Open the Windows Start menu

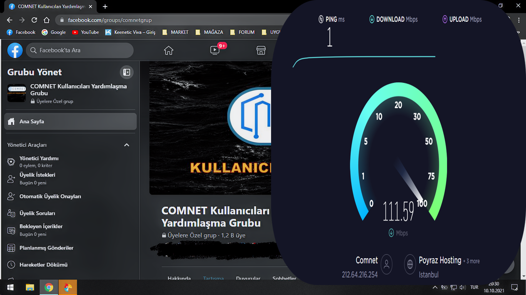pos(10,287)
